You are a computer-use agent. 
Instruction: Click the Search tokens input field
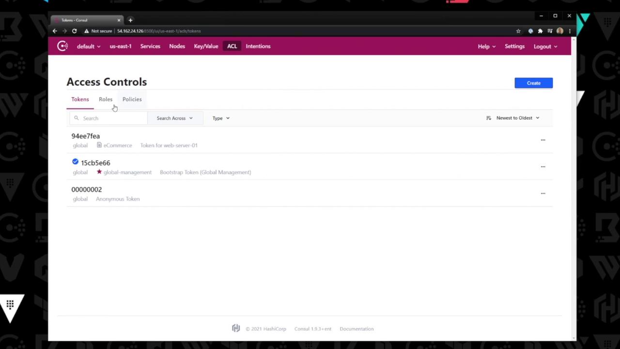point(108,118)
